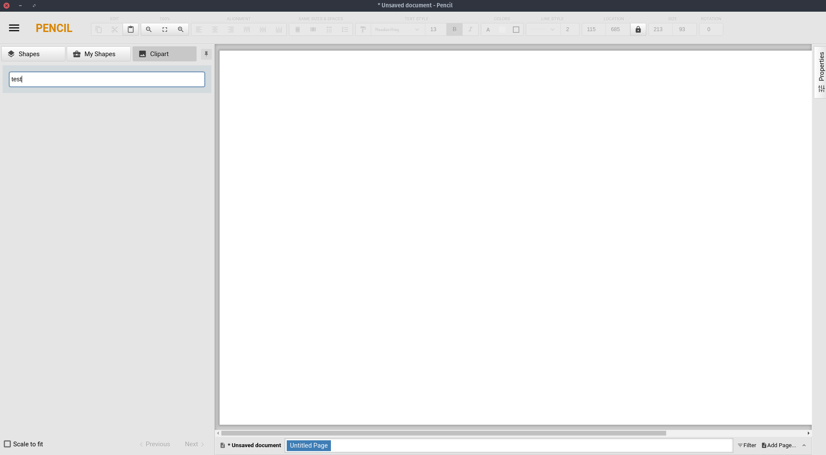Toggle the location lock button

point(638,29)
